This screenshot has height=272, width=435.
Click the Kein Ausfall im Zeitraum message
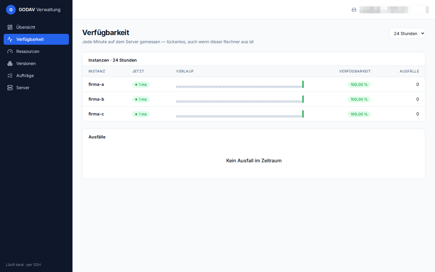click(254, 161)
